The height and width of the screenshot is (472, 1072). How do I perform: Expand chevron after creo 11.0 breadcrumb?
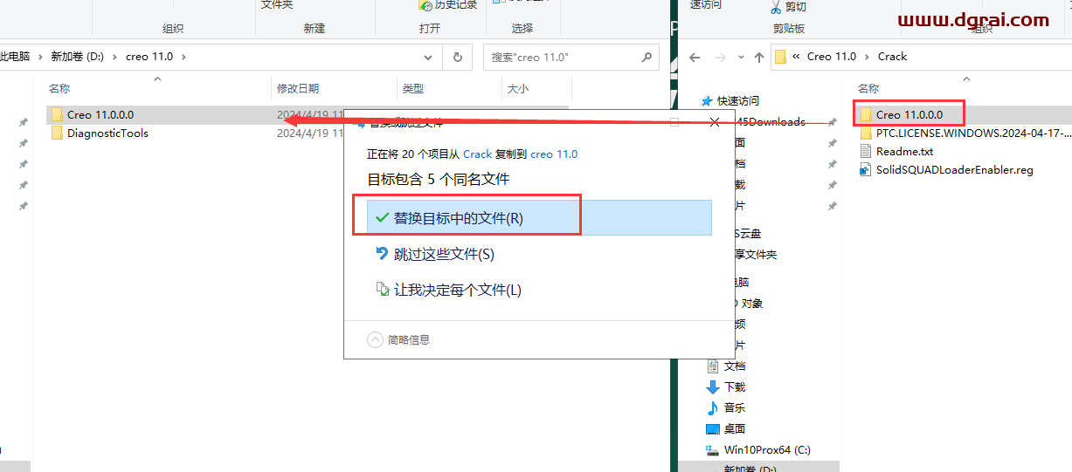183,56
